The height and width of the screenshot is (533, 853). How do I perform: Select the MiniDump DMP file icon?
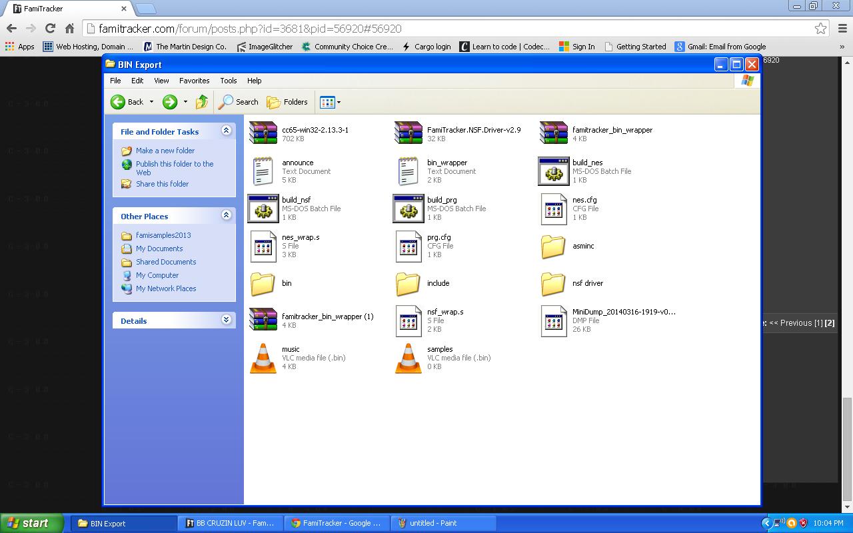[x=553, y=320]
